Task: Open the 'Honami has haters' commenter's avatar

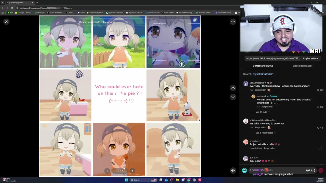Action: click(x=246, y=84)
